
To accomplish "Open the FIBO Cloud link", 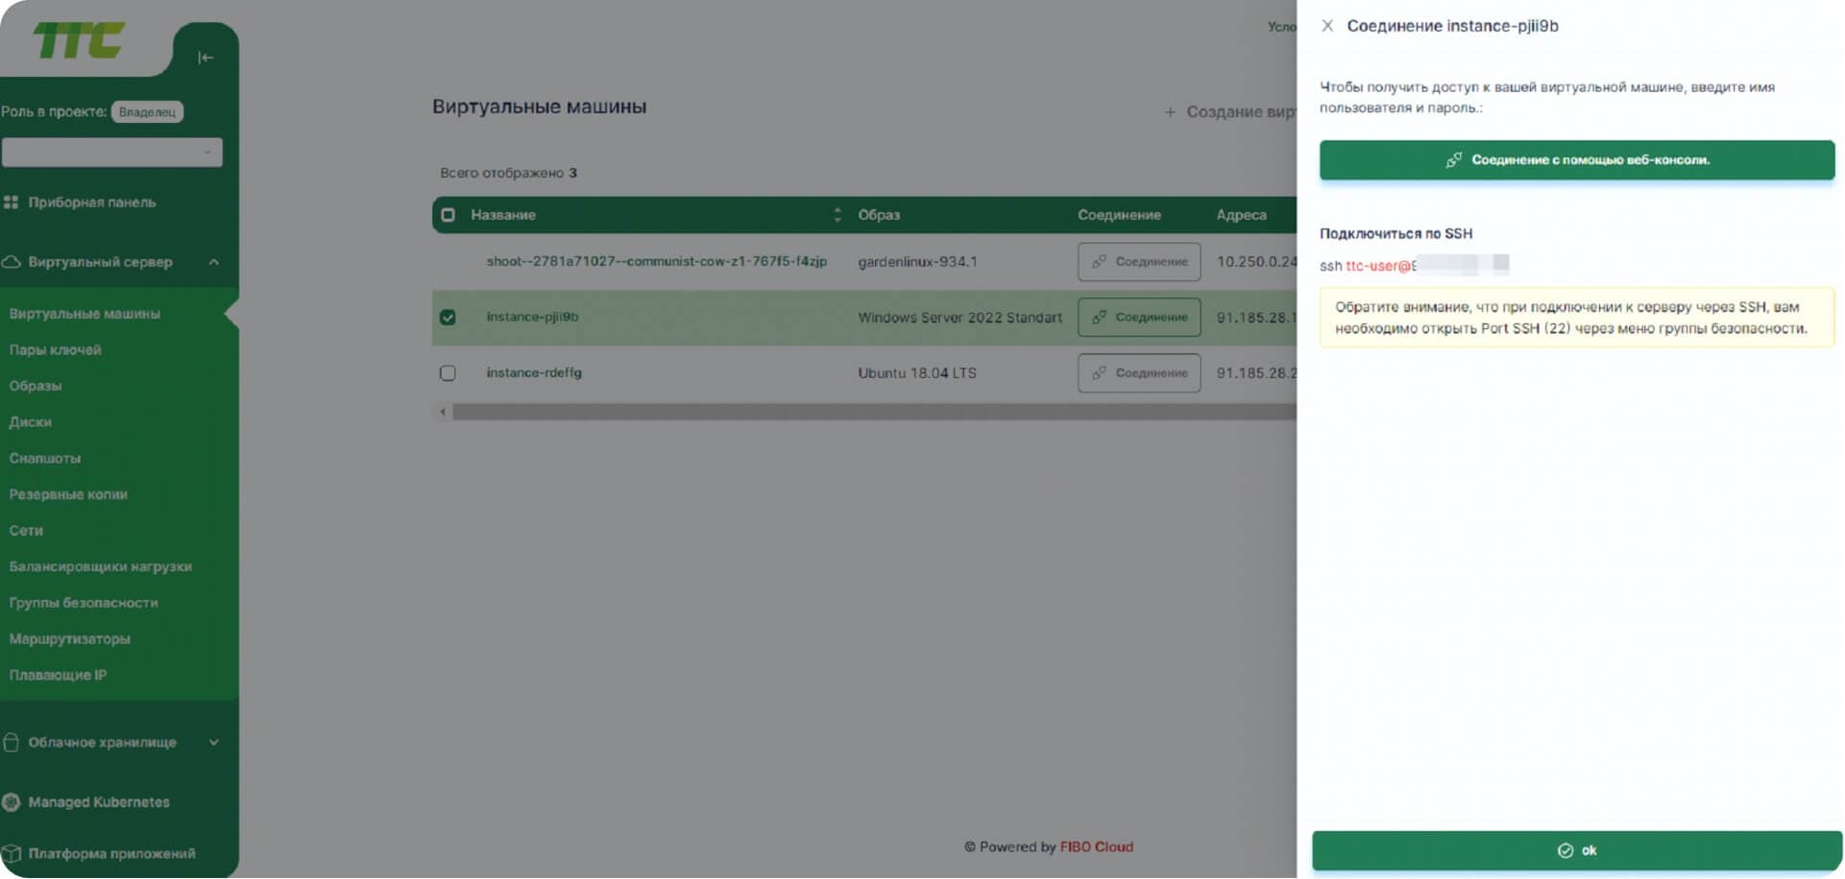I will click(x=1096, y=847).
